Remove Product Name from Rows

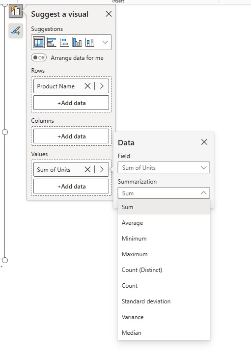click(87, 86)
